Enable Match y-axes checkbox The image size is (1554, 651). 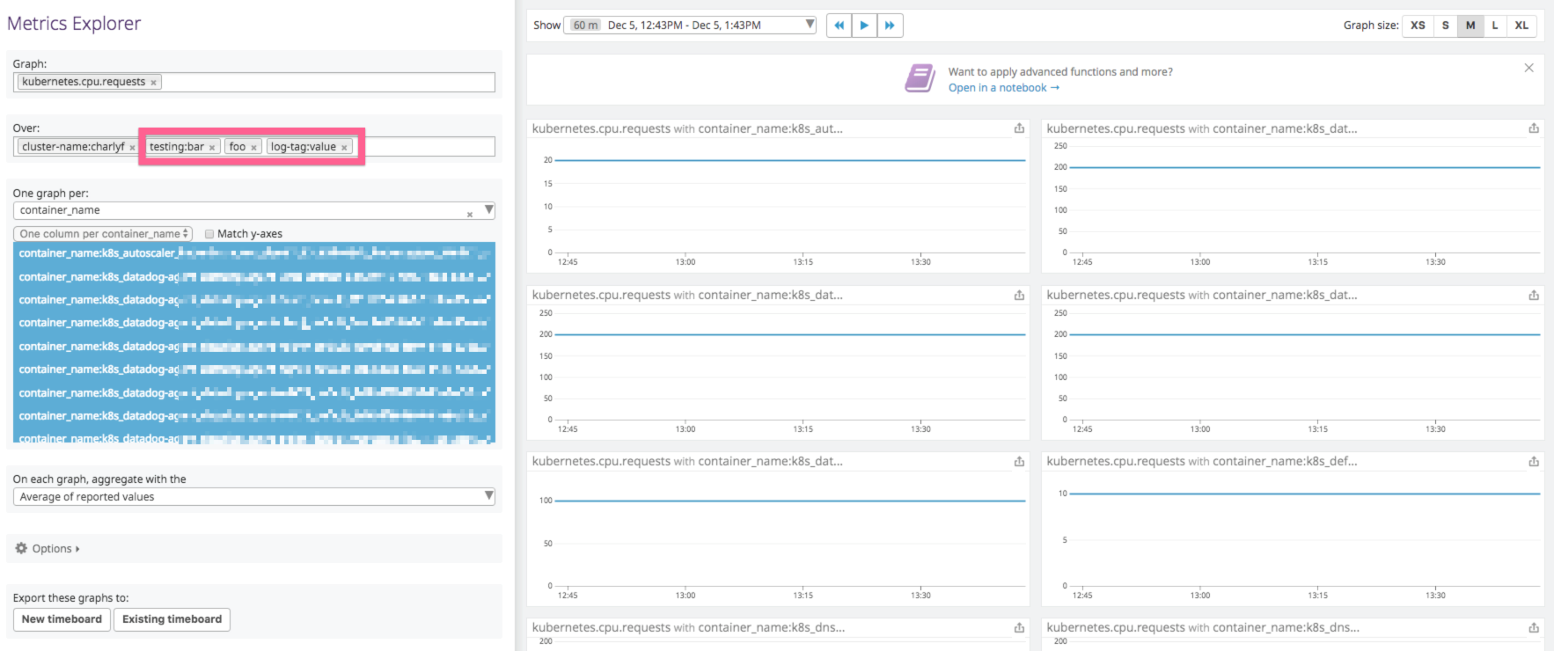[x=209, y=234]
